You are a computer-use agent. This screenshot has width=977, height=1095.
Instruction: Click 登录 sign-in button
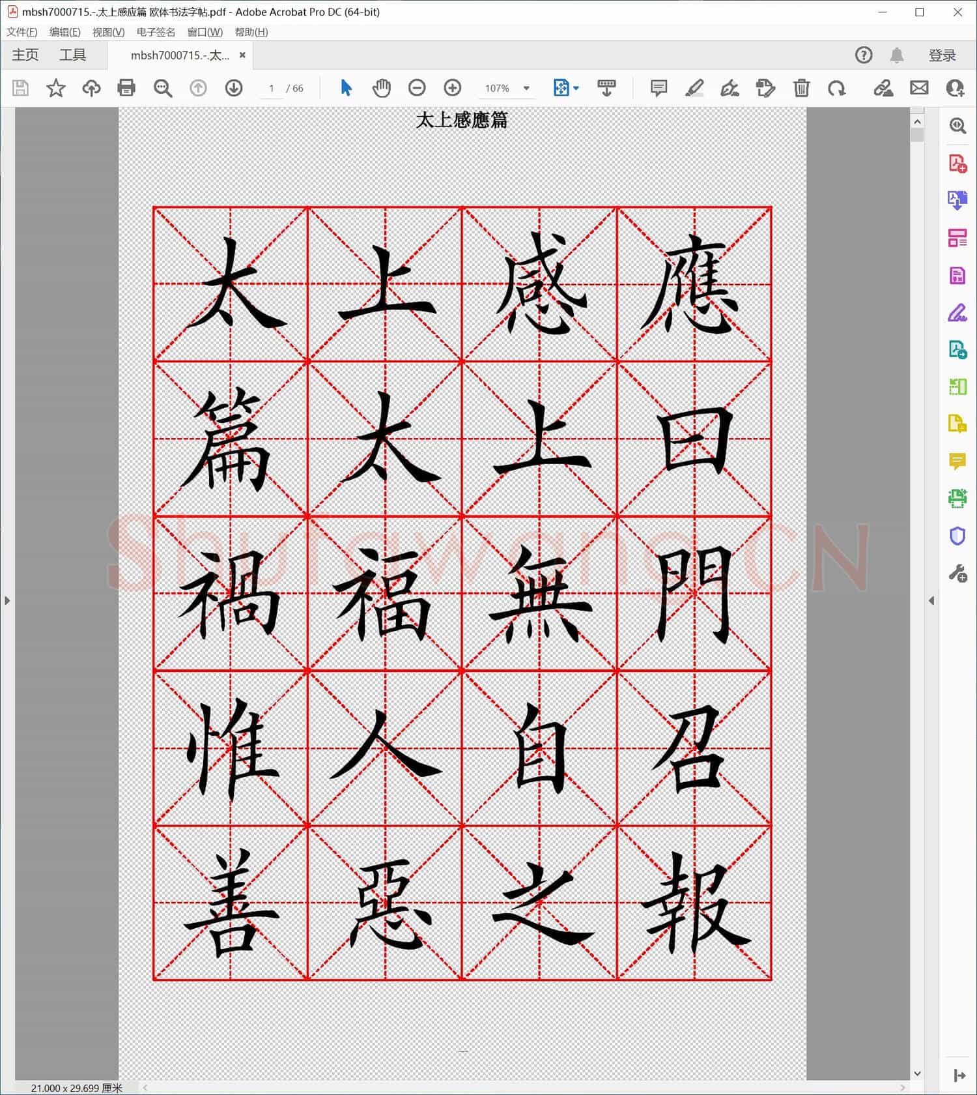pyautogui.click(x=942, y=55)
